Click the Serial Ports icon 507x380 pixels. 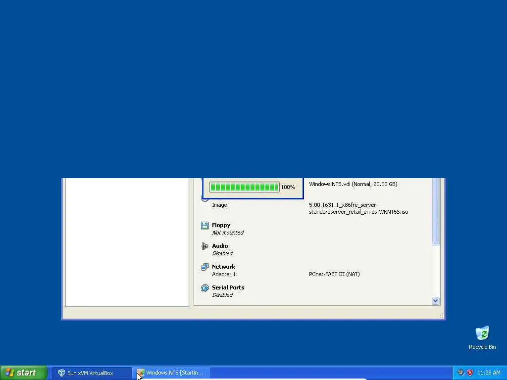(204, 287)
